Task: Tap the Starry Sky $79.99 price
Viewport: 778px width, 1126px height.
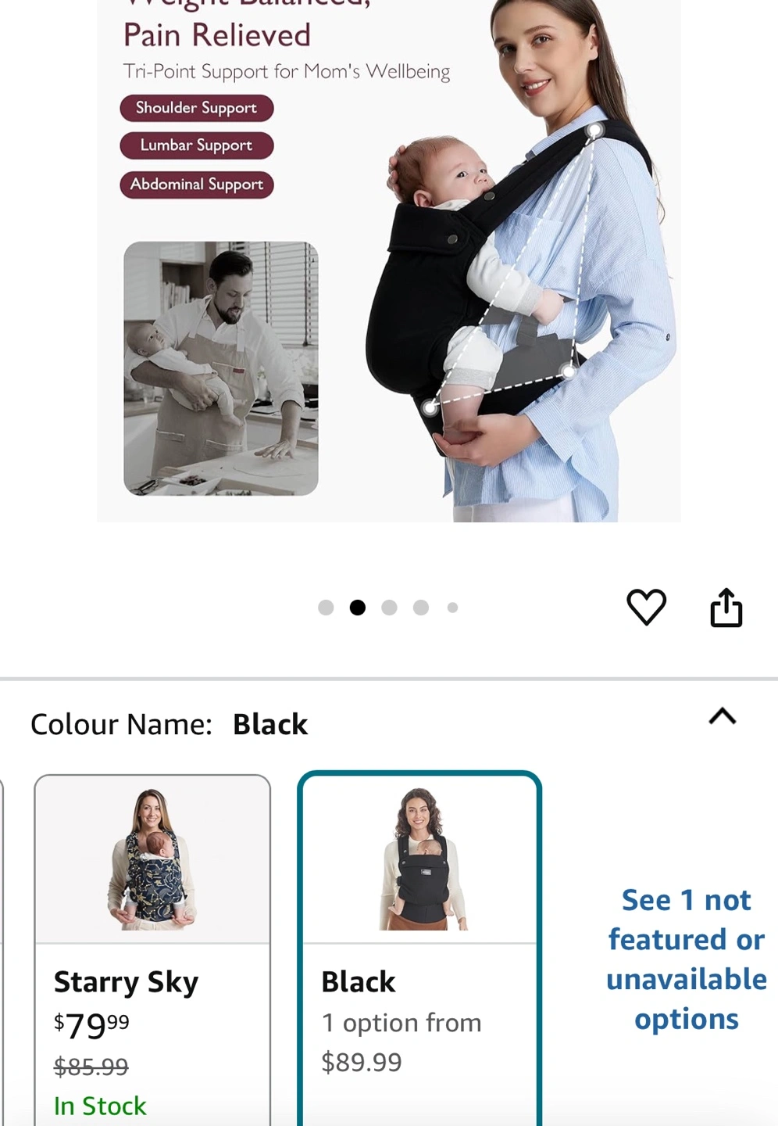Action: pyautogui.click(x=91, y=1025)
